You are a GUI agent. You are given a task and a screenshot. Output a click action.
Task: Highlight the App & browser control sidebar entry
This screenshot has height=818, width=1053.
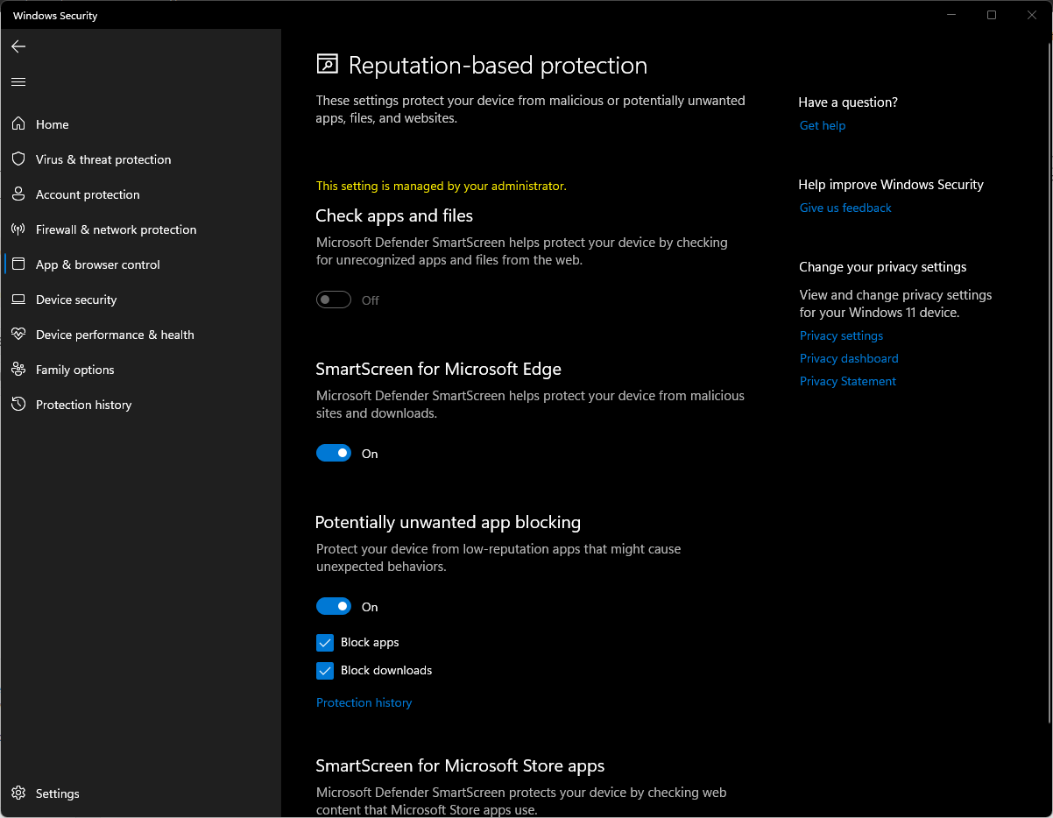97,264
